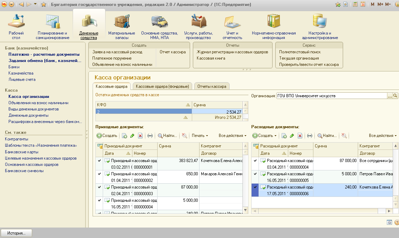Screen dimensions: 399x238
Task: Open the Печать dropdown menu
Action: [x=200, y=136]
